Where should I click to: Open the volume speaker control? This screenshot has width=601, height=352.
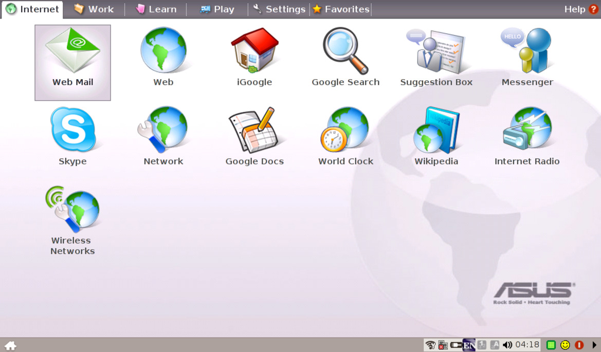coord(507,345)
